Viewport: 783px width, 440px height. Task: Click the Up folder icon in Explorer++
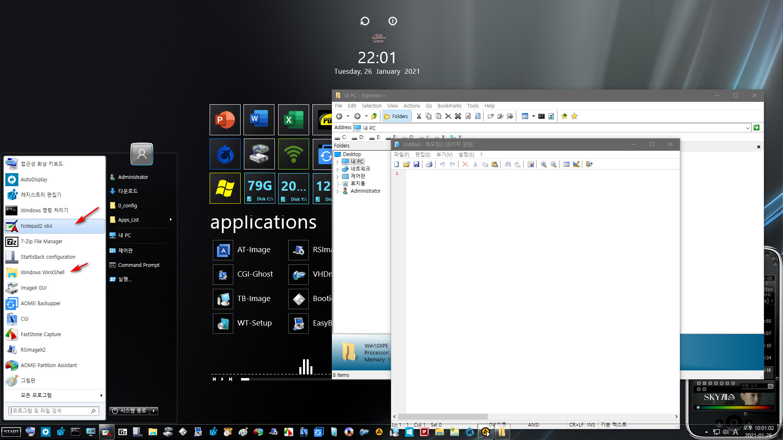click(x=374, y=116)
